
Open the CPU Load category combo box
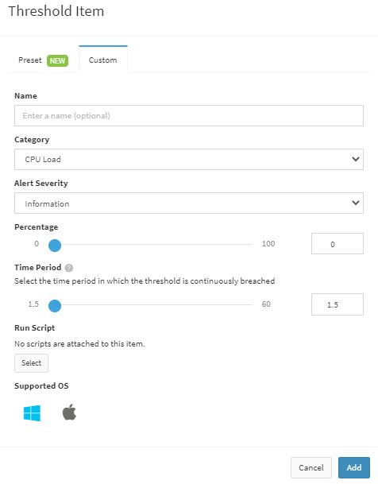click(x=189, y=159)
